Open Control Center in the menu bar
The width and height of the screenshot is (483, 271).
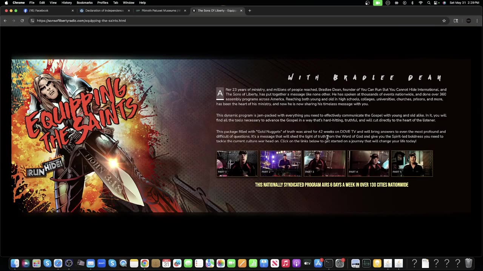point(436,3)
